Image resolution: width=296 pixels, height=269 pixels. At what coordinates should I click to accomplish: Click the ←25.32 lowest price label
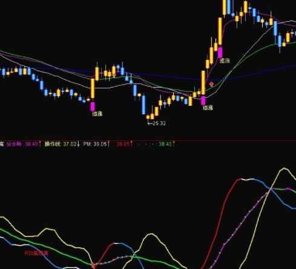pyautogui.click(x=157, y=123)
